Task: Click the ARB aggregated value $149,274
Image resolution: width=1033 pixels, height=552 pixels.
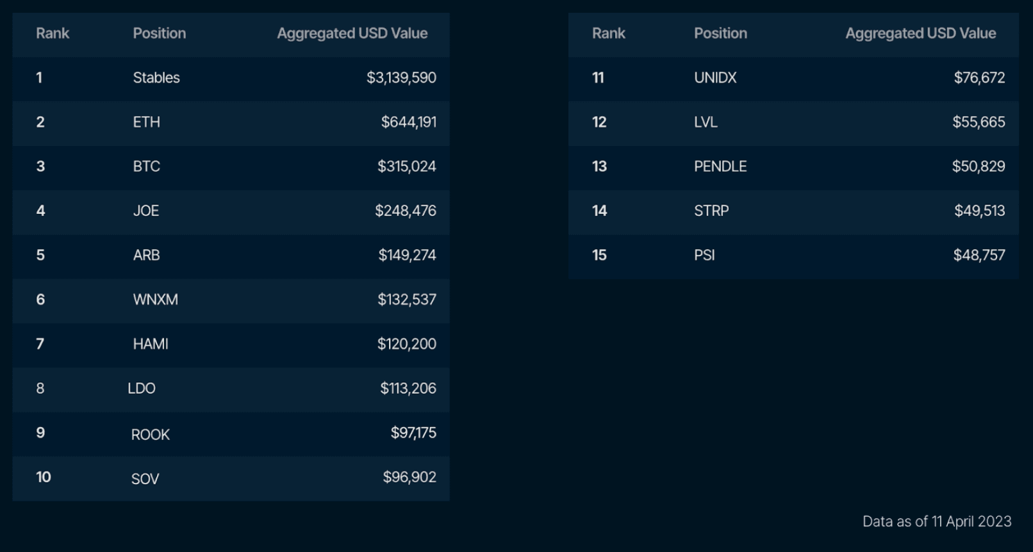Action: (407, 255)
